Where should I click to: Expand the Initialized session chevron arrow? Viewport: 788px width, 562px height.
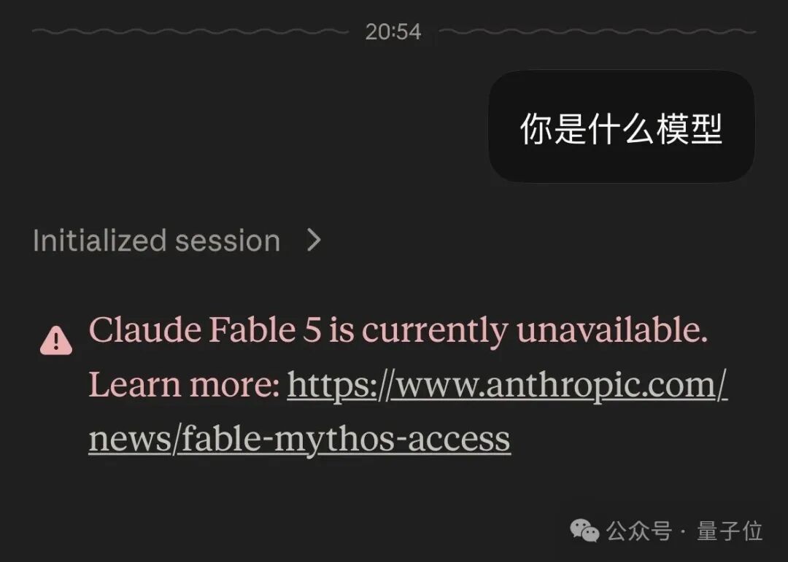coord(314,240)
